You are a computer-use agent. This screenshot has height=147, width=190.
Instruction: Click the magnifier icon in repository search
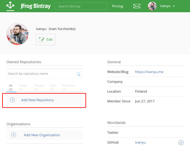click(x=78, y=74)
